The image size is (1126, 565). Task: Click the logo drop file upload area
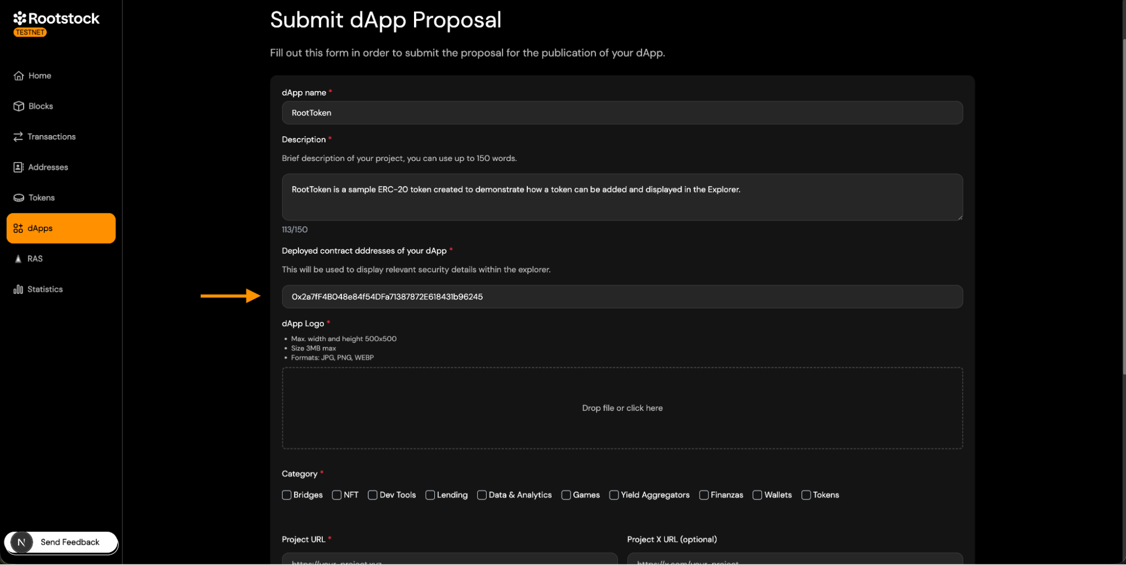click(x=622, y=408)
